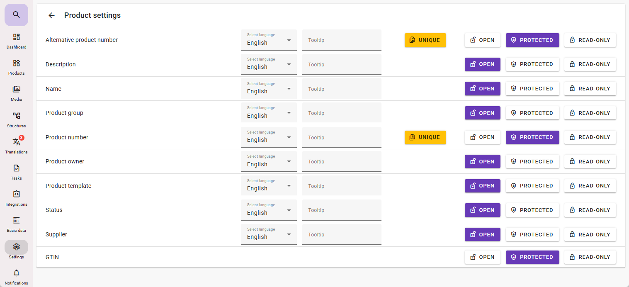Toggle Unique on Alternative product number
Image resolution: width=629 pixels, height=287 pixels.
click(425, 40)
